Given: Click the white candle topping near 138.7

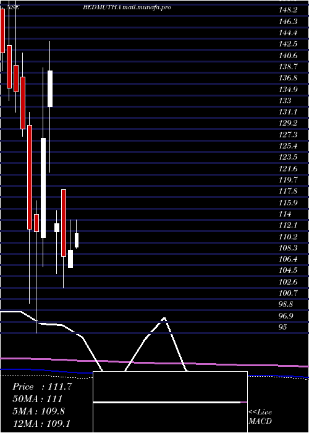Looking at the screenshot, I should tap(50, 88).
